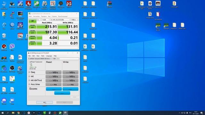
Task: Open Google Chrome from the taskbar
Action: point(18,113)
